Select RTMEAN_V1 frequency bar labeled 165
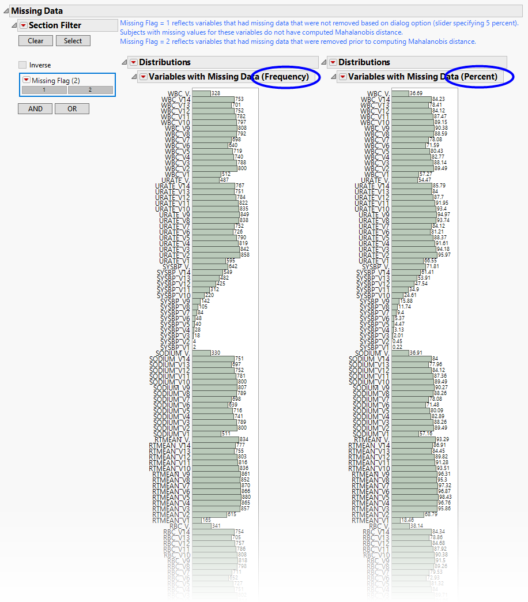Screen dimensions: 528x602 click(x=197, y=520)
